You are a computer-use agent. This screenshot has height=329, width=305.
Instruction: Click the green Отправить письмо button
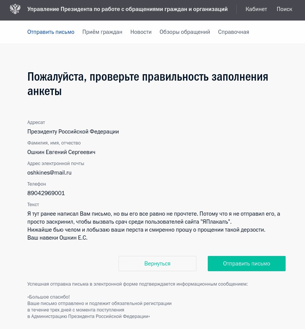pos(247,264)
